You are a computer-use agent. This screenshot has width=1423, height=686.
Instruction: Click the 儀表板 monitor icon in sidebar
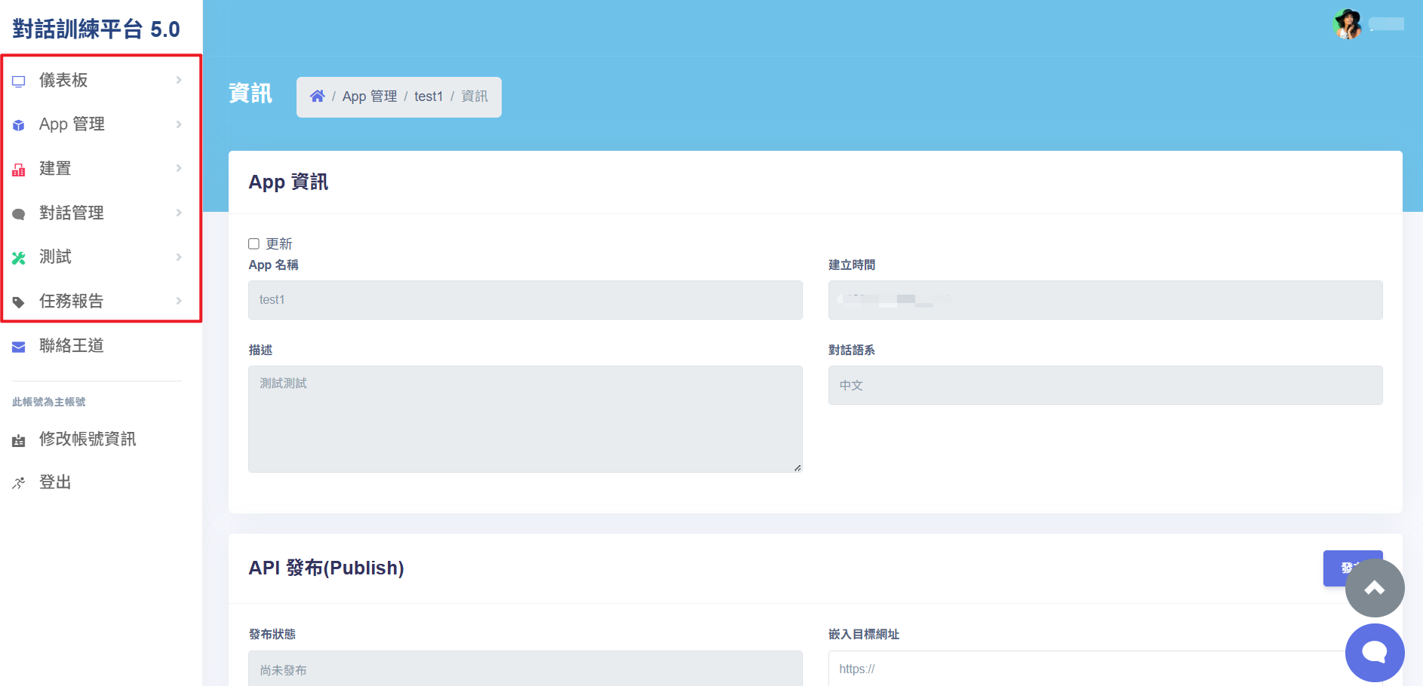click(x=19, y=81)
